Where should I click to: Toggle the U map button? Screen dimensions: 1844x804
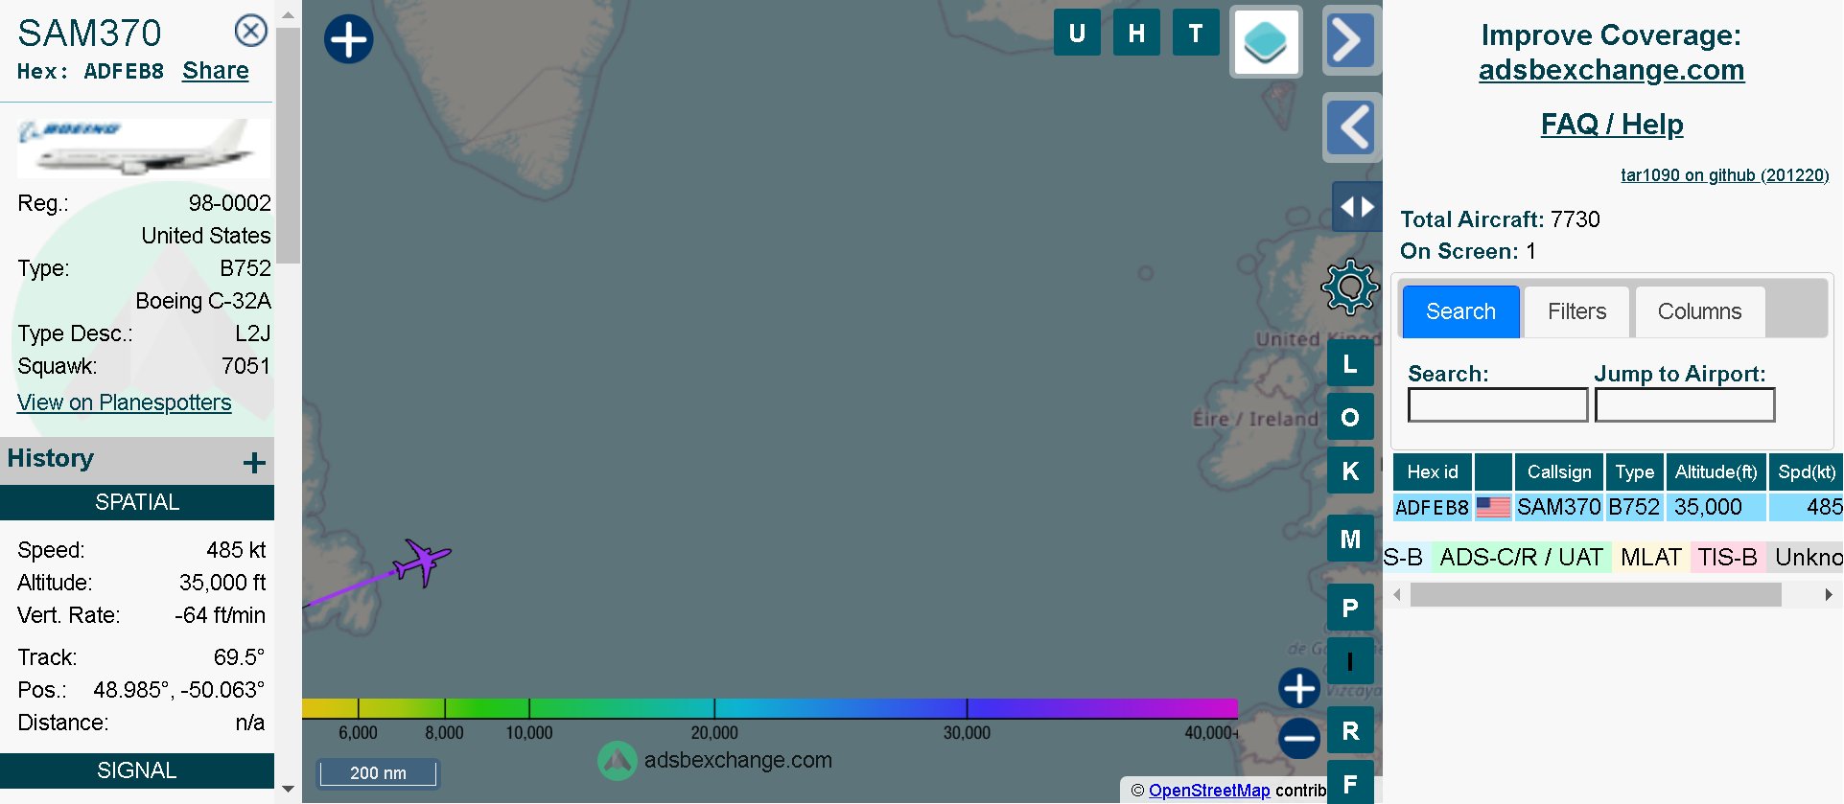tap(1077, 33)
